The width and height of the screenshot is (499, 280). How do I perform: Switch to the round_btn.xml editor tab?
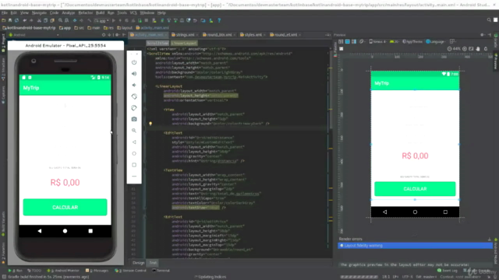pos(219,34)
